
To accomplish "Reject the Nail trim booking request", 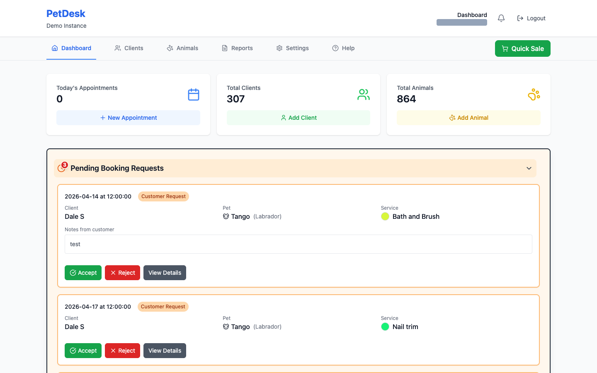I will coord(122,351).
